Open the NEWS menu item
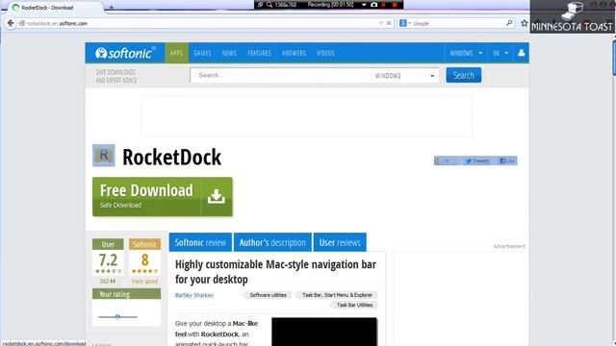Viewport: 616px width, 346px height. pos(229,53)
